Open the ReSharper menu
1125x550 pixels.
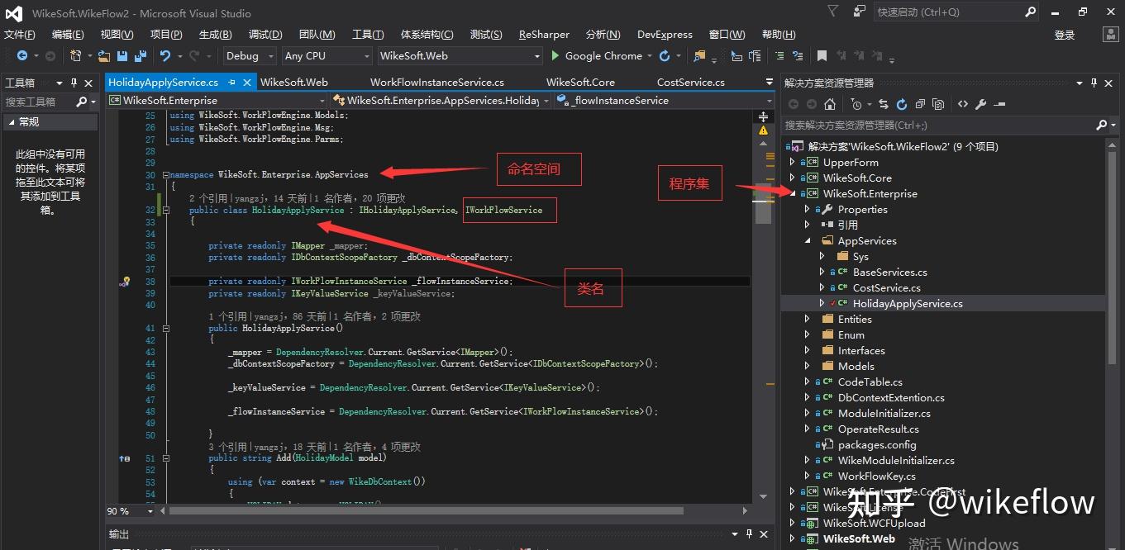point(543,34)
